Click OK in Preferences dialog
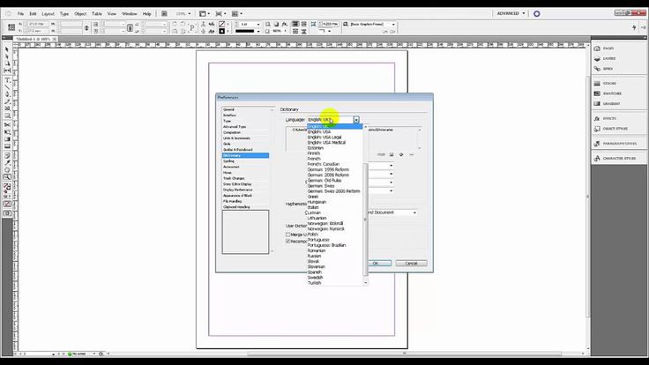Image resolution: width=649 pixels, height=365 pixels. (x=376, y=264)
